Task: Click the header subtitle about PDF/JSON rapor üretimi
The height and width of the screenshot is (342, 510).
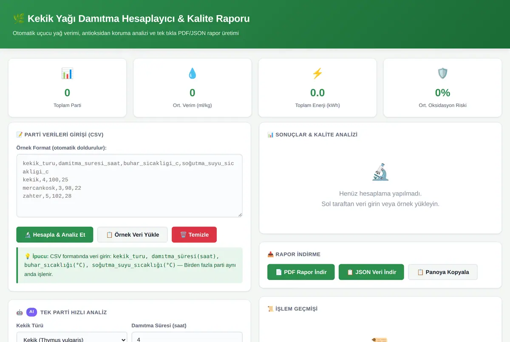Action: click(126, 33)
